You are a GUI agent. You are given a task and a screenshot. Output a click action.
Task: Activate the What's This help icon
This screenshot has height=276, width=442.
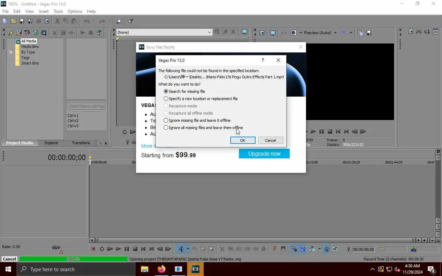pyautogui.click(x=130, y=21)
